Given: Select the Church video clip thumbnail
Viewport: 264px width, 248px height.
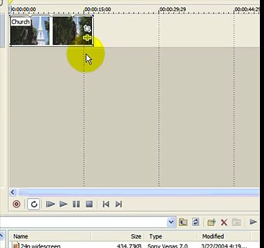Looking at the screenshot, I should (30, 30).
